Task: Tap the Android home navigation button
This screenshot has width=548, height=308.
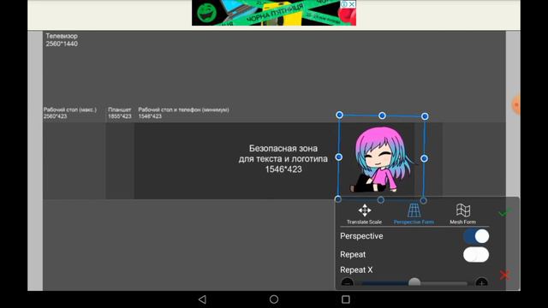Action: 274,299
